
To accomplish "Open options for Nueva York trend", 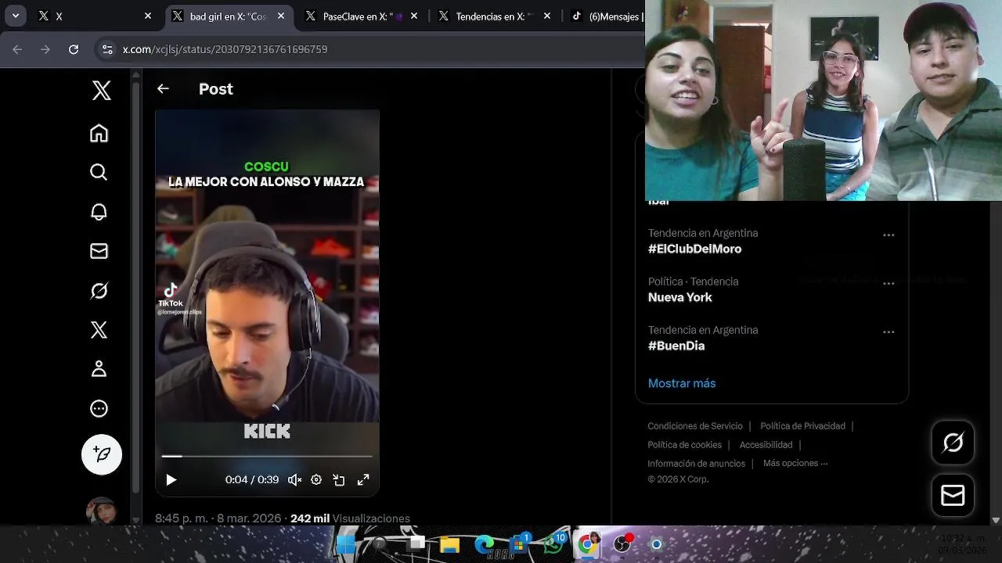I will coord(888,283).
